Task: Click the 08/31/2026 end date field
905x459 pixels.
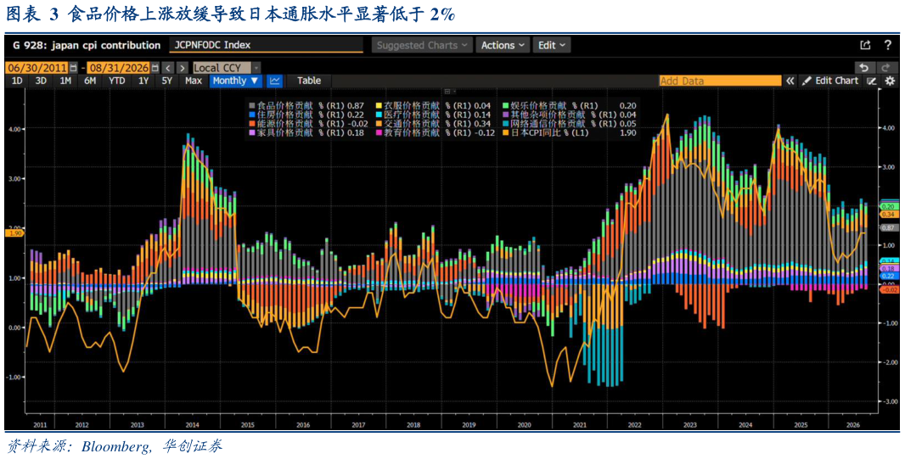Action: [x=118, y=68]
